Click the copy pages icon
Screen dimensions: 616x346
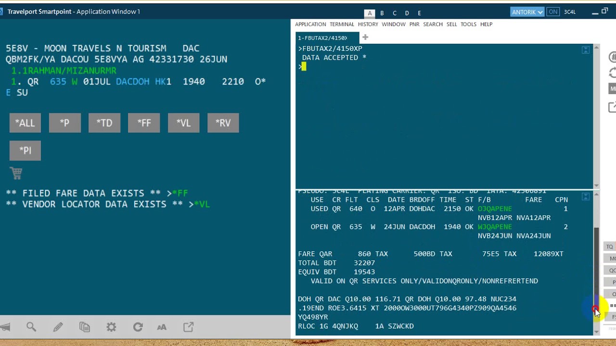point(85,327)
